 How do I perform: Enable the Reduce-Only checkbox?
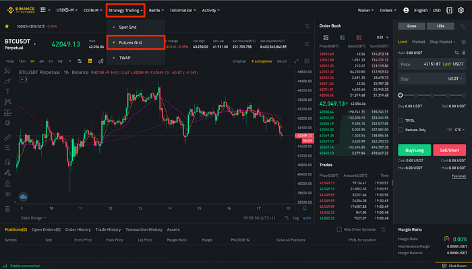401,130
